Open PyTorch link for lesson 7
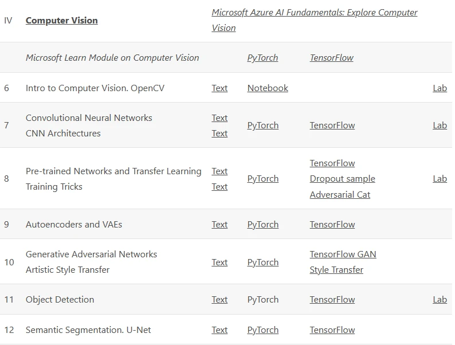The width and height of the screenshot is (455, 345). (x=263, y=126)
